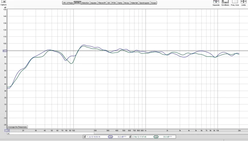Switch to the SPL & Phase tab
The image size is (248, 141).
[x=68, y=3]
